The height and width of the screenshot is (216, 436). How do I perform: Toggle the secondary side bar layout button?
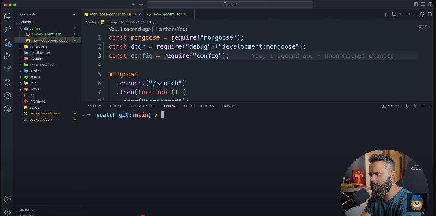[x=430, y=4]
